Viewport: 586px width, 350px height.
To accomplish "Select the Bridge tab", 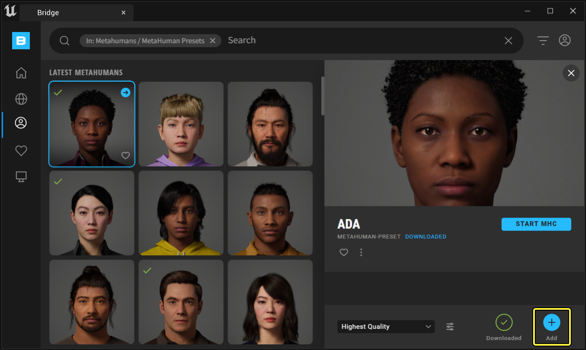I will click(77, 13).
